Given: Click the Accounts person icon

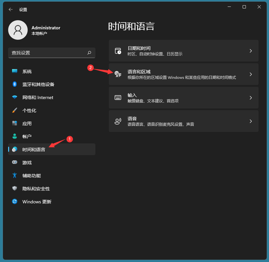Looking at the screenshot, I should (15, 136).
